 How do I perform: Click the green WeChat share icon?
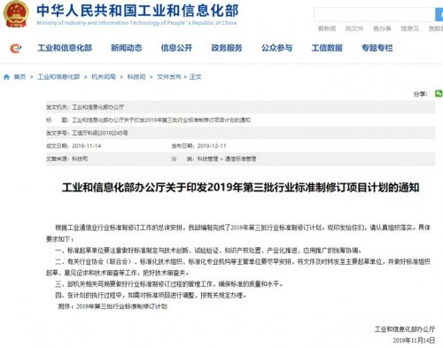pyautogui.click(x=439, y=94)
